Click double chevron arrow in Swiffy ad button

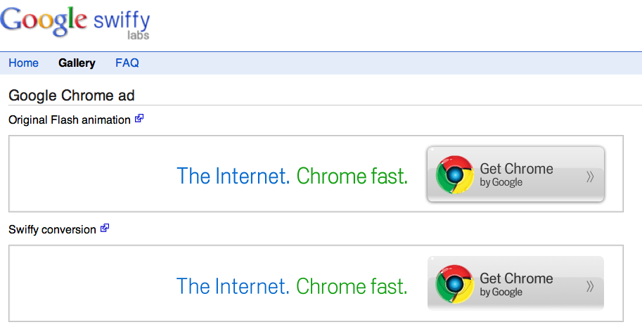pyautogui.click(x=590, y=286)
